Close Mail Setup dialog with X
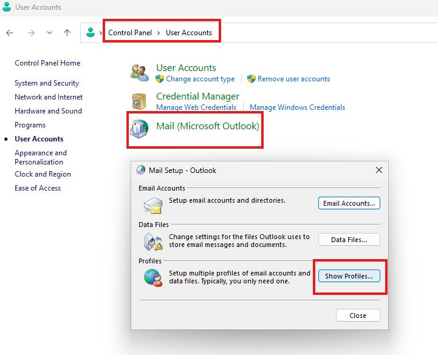This screenshot has width=438, height=355. (379, 170)
